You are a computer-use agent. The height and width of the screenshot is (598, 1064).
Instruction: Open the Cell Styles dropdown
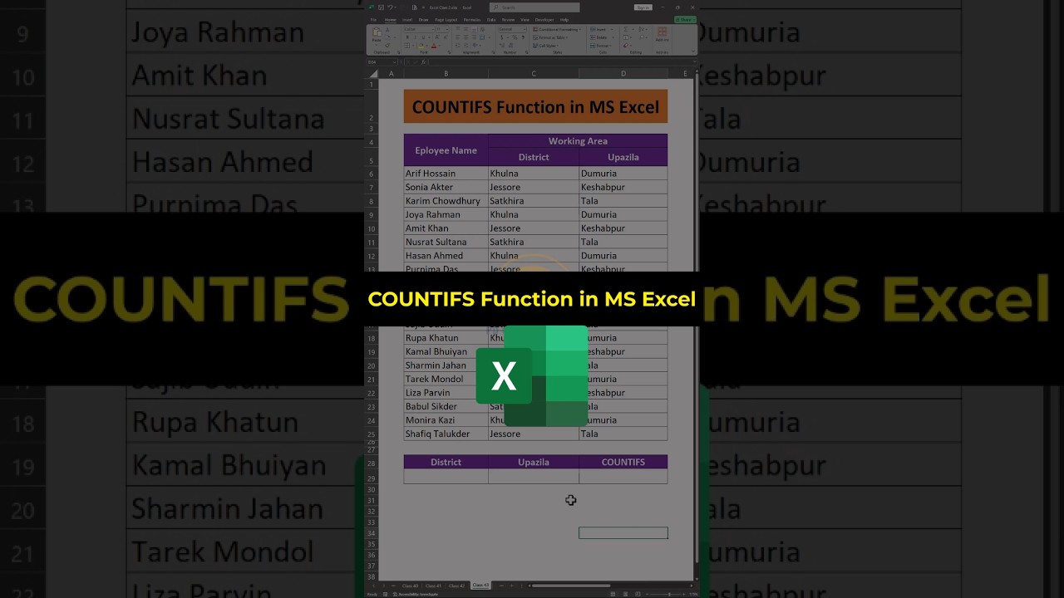coord(545,46)
